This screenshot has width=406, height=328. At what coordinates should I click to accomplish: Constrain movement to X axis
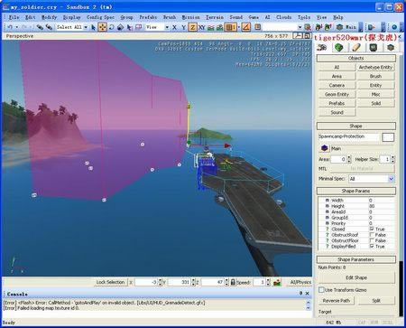click(174, 27)
